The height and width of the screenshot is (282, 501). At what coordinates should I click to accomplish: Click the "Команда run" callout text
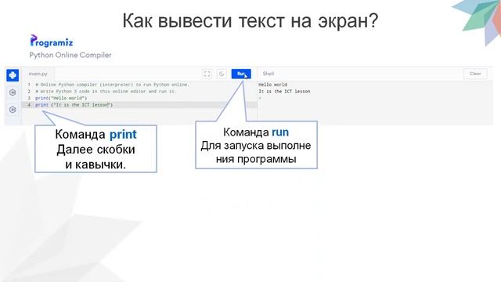pos(256,132)
